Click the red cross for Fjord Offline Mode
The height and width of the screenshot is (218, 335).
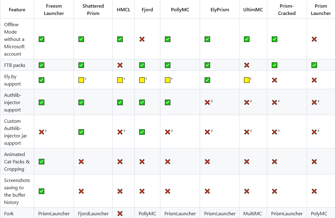(142, 39)
